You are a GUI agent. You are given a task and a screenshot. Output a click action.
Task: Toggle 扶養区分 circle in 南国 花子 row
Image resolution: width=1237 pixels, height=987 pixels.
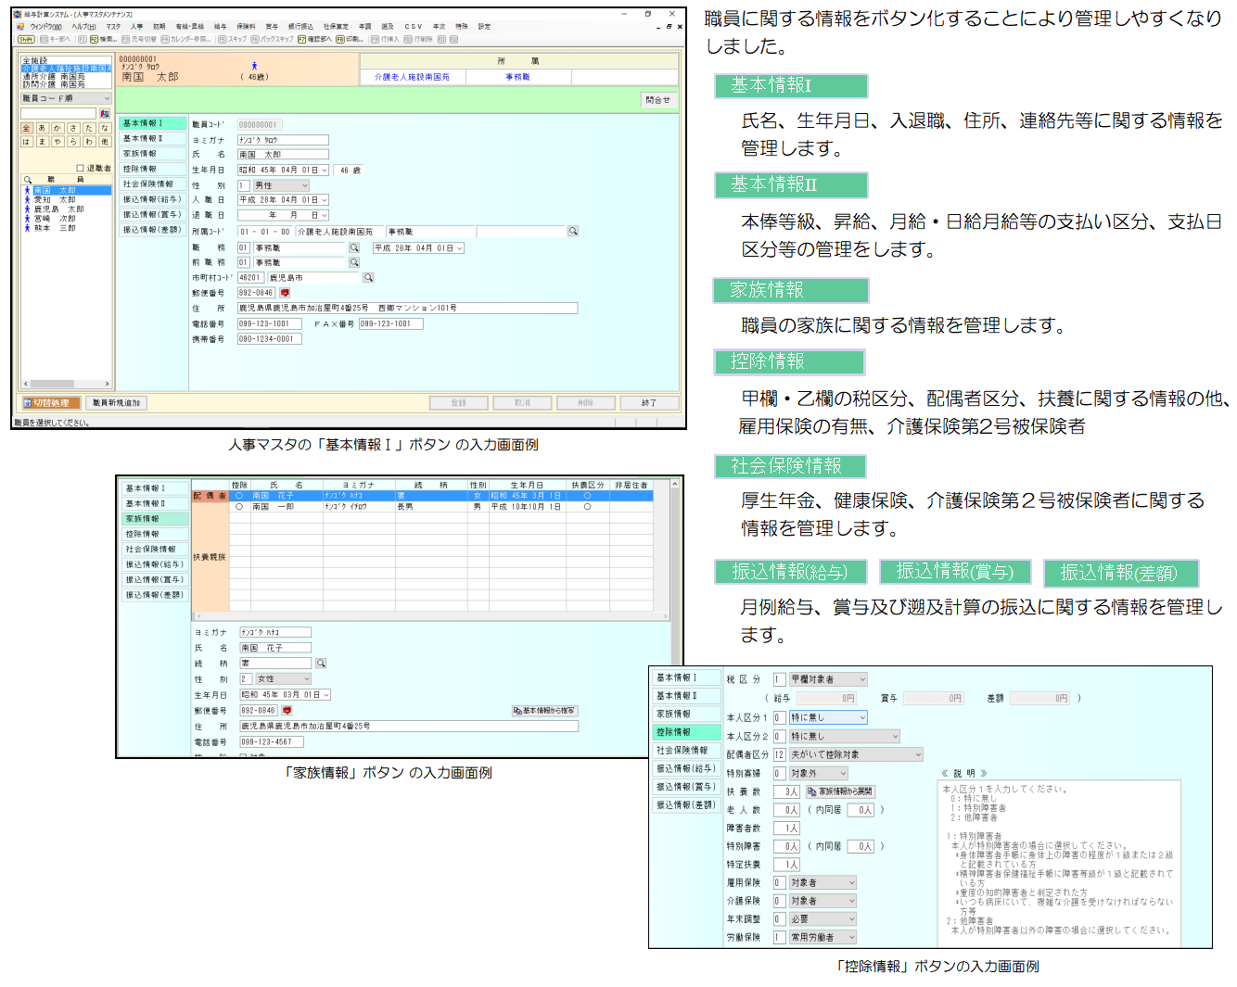587,496
